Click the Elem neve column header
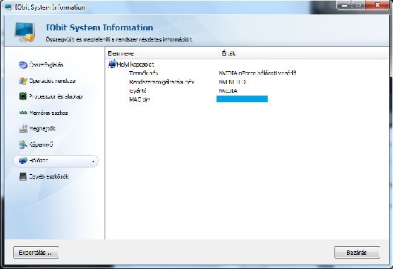393x269 pixels. tap(162, 53)
